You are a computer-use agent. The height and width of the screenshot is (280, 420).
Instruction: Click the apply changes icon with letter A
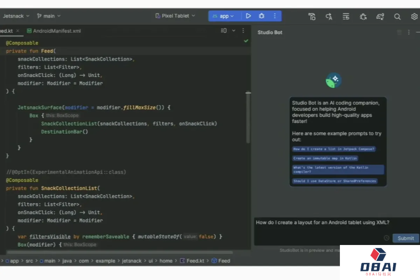[x=329, y=17]
